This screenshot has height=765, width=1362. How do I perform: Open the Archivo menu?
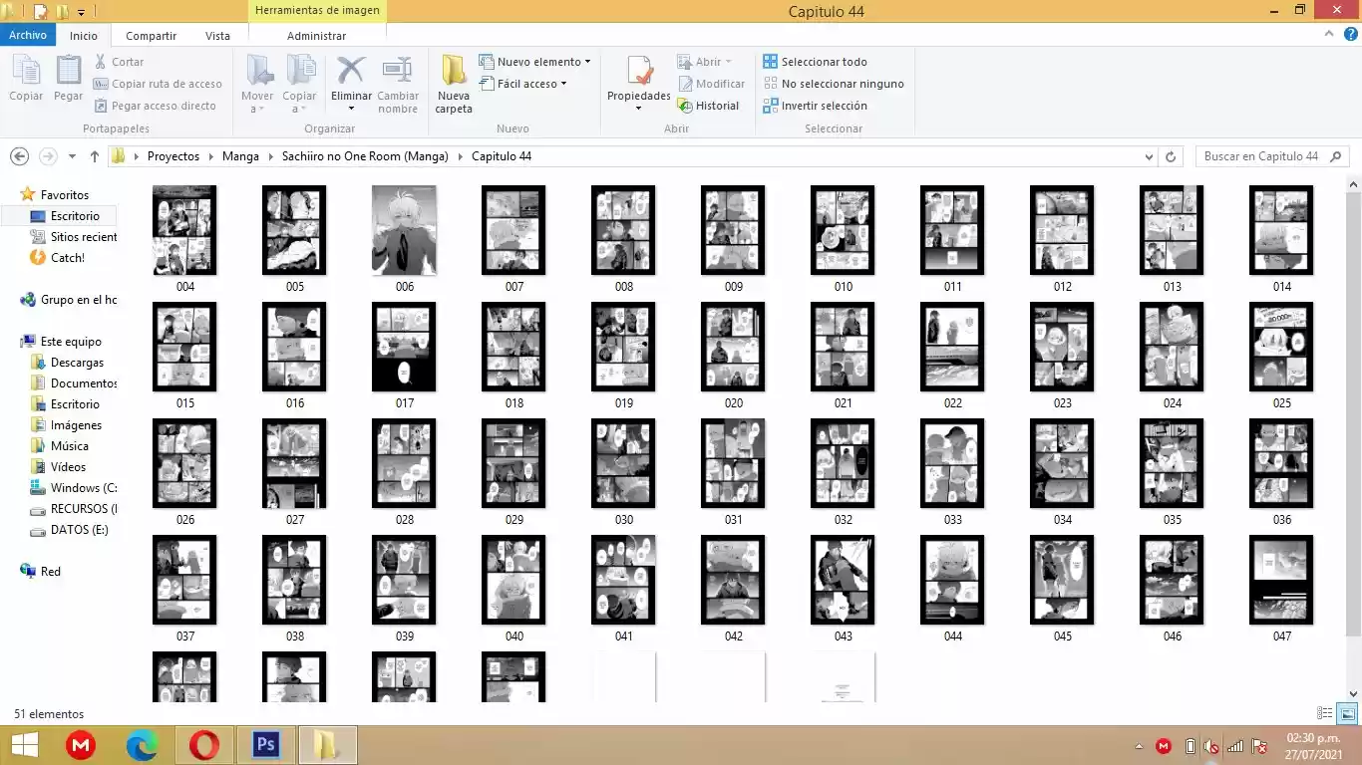(x=28, y=35)
